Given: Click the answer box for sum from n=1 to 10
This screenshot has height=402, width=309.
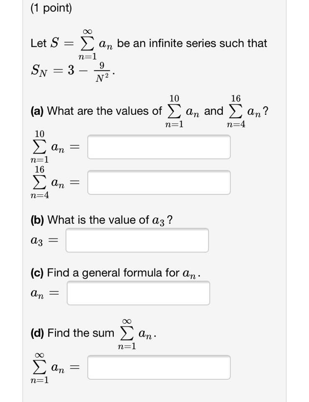Looking at the screenshot, I should [159, 147].
